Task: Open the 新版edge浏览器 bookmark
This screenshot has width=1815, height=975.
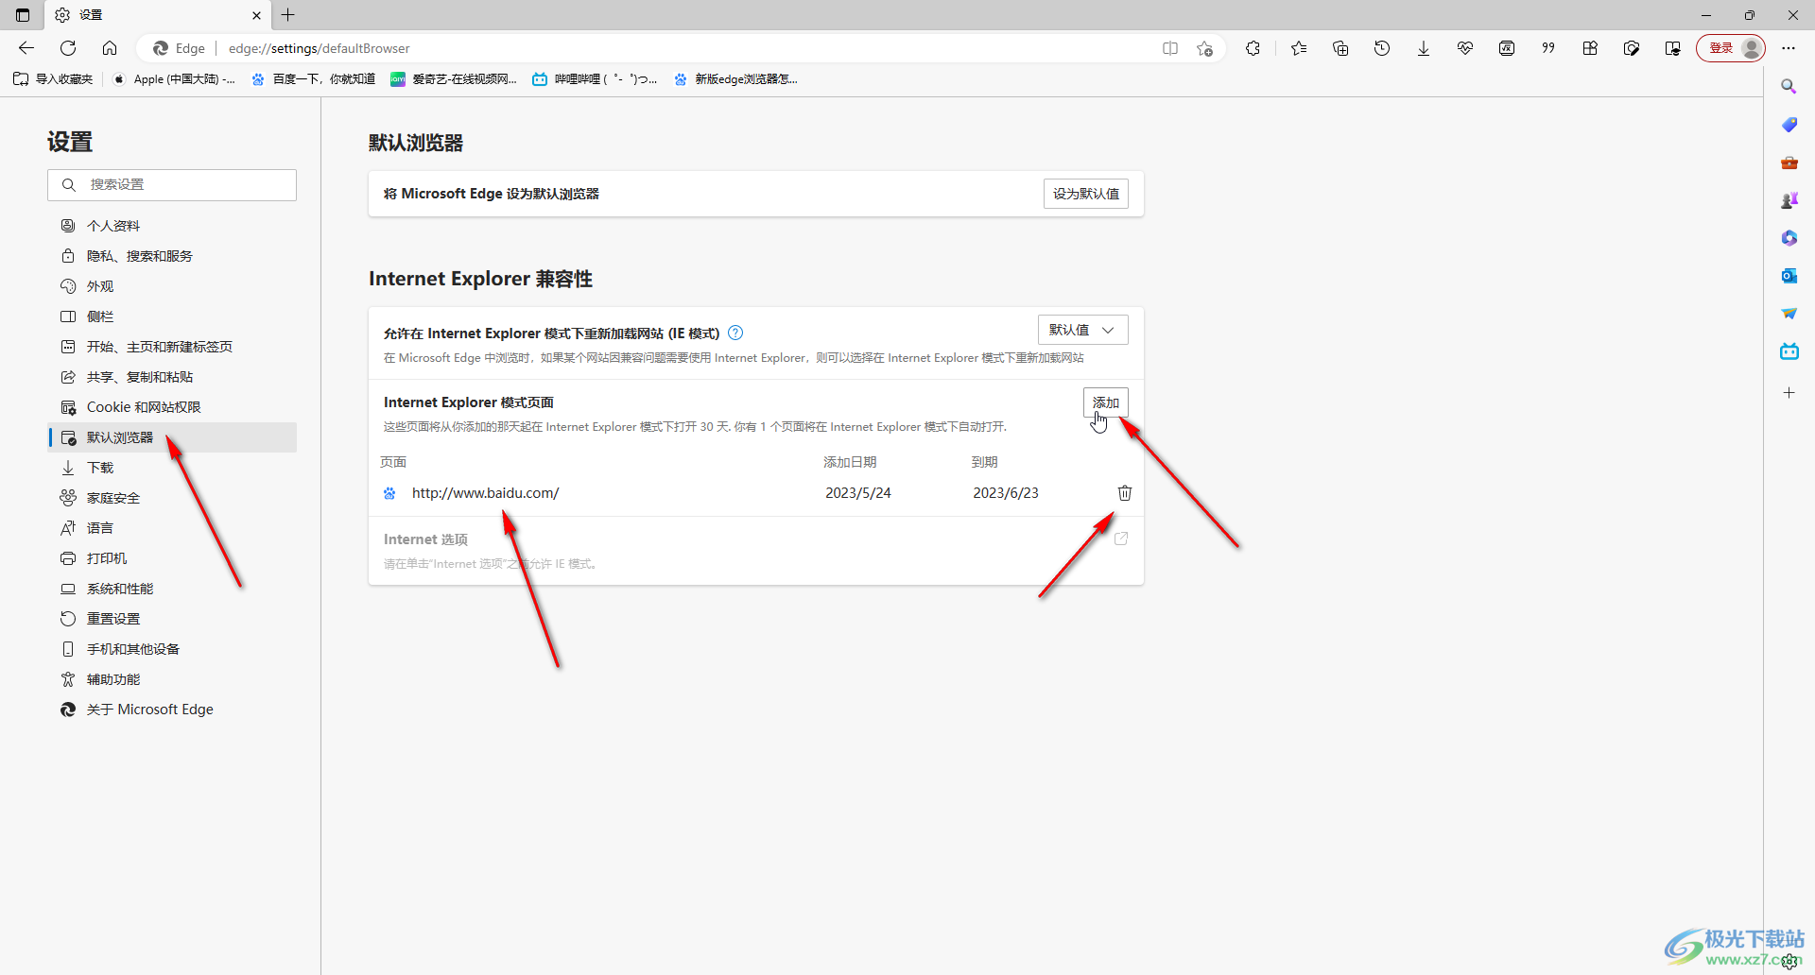Action: tap(735, 79)
